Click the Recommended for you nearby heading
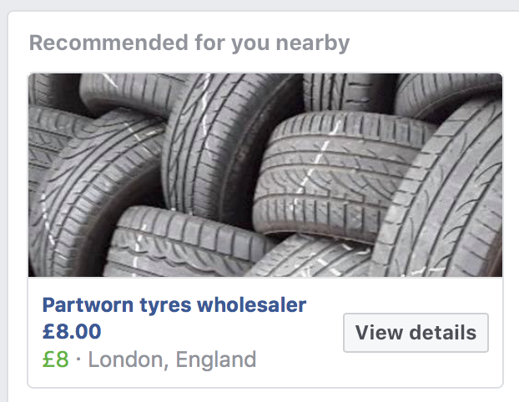This screenshot has width=519, height=402. [189, 43]
